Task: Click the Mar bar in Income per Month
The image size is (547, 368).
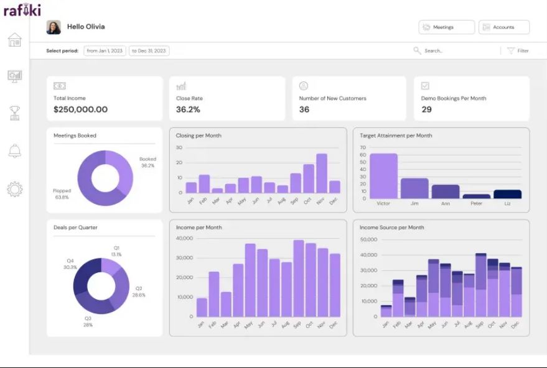Action: pyautogui.click(x=226, y=304)
